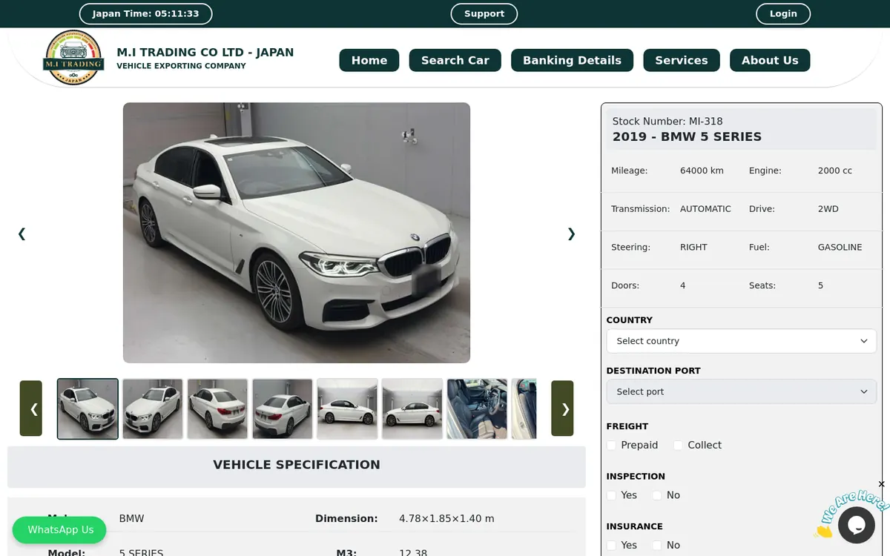The height and width of the screenshot is (556, 890).
Task: Click the M.I Trading company logo
Action: tap(73, 57)
